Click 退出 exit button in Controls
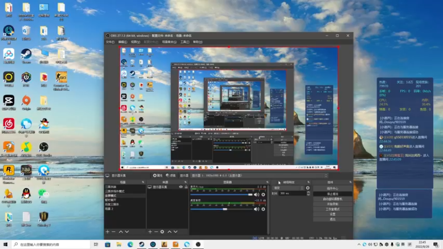Screen dimensions: 443x249 click(333, 219)
